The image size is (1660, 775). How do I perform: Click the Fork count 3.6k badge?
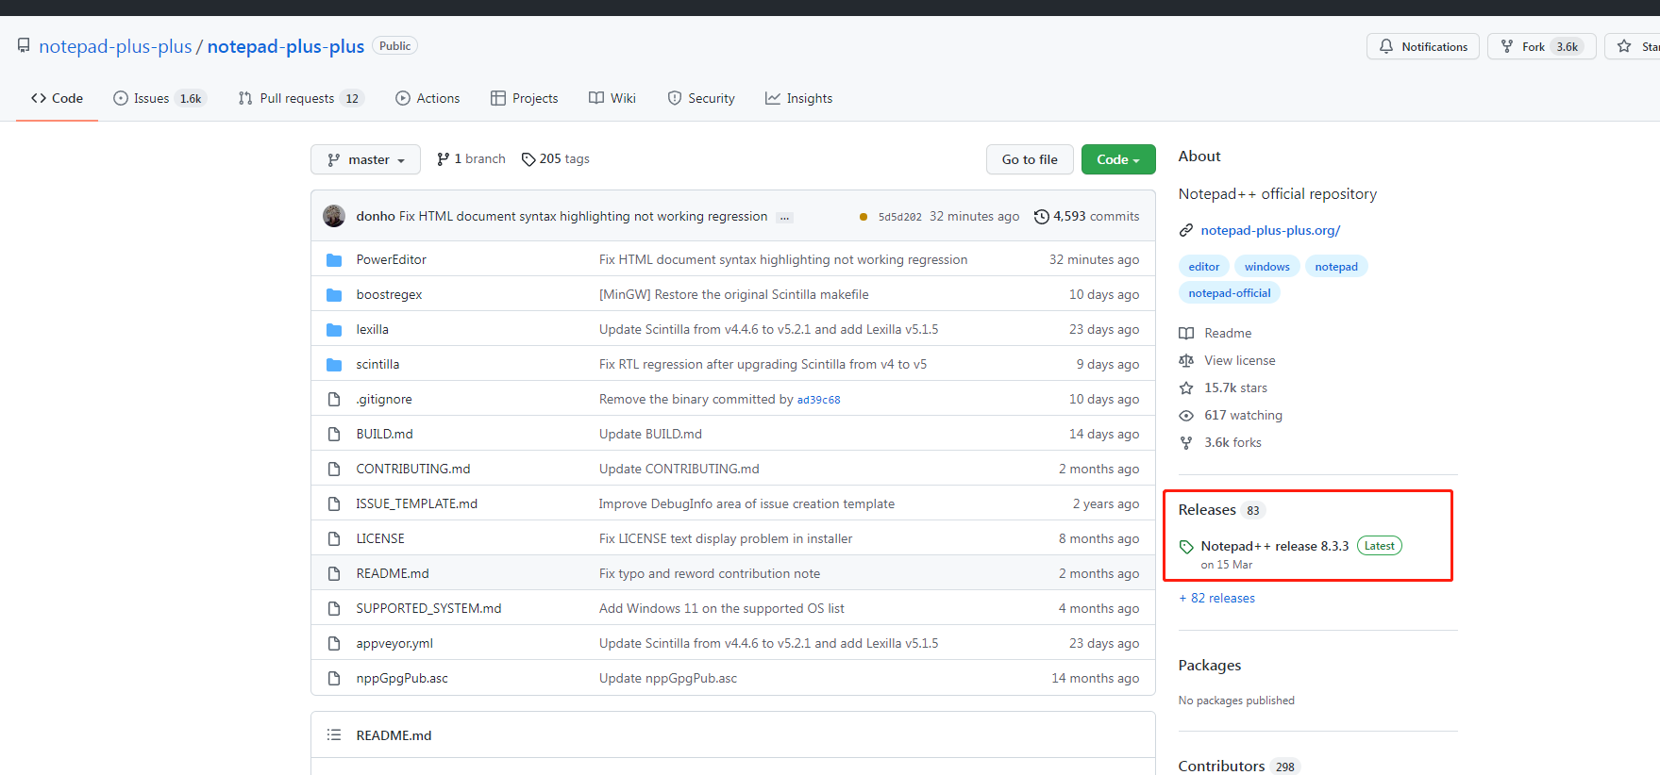[x=1568, y=46]
